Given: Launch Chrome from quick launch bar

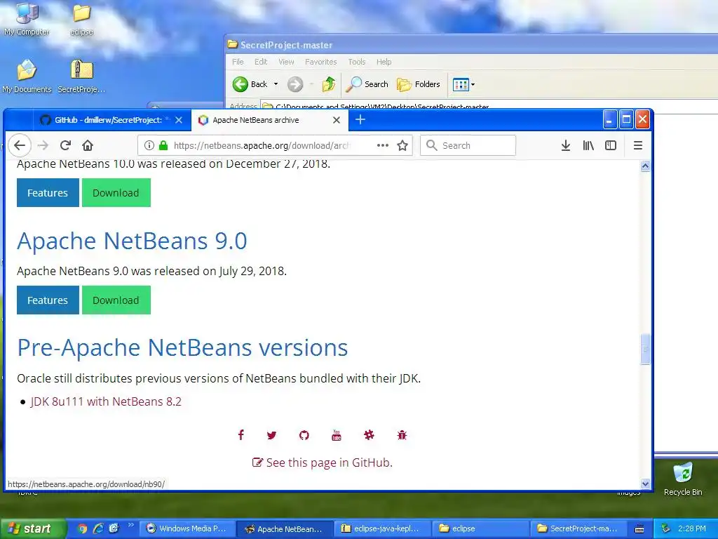Looking at the screenshot, I should click(x=83, y=528).
